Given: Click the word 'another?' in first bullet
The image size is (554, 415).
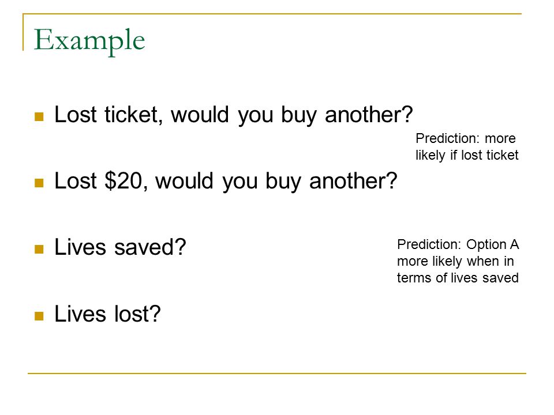Looking at the screenshot, I should 369,115.
